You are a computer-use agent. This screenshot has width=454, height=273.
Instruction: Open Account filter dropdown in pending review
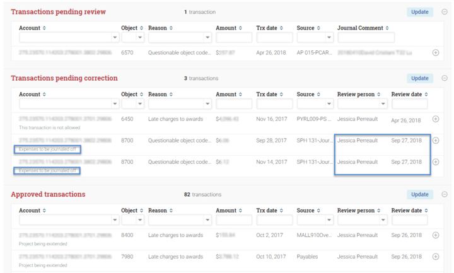coord(115,37)
